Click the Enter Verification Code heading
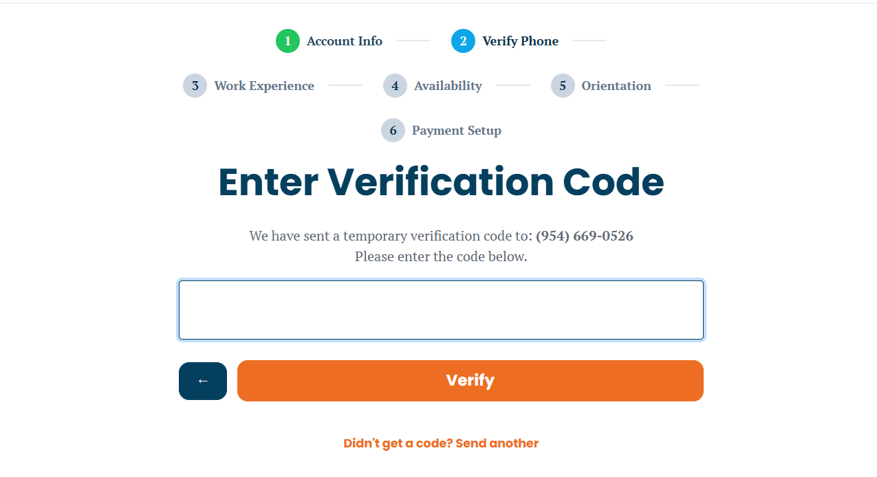 (x=441, y=183)
